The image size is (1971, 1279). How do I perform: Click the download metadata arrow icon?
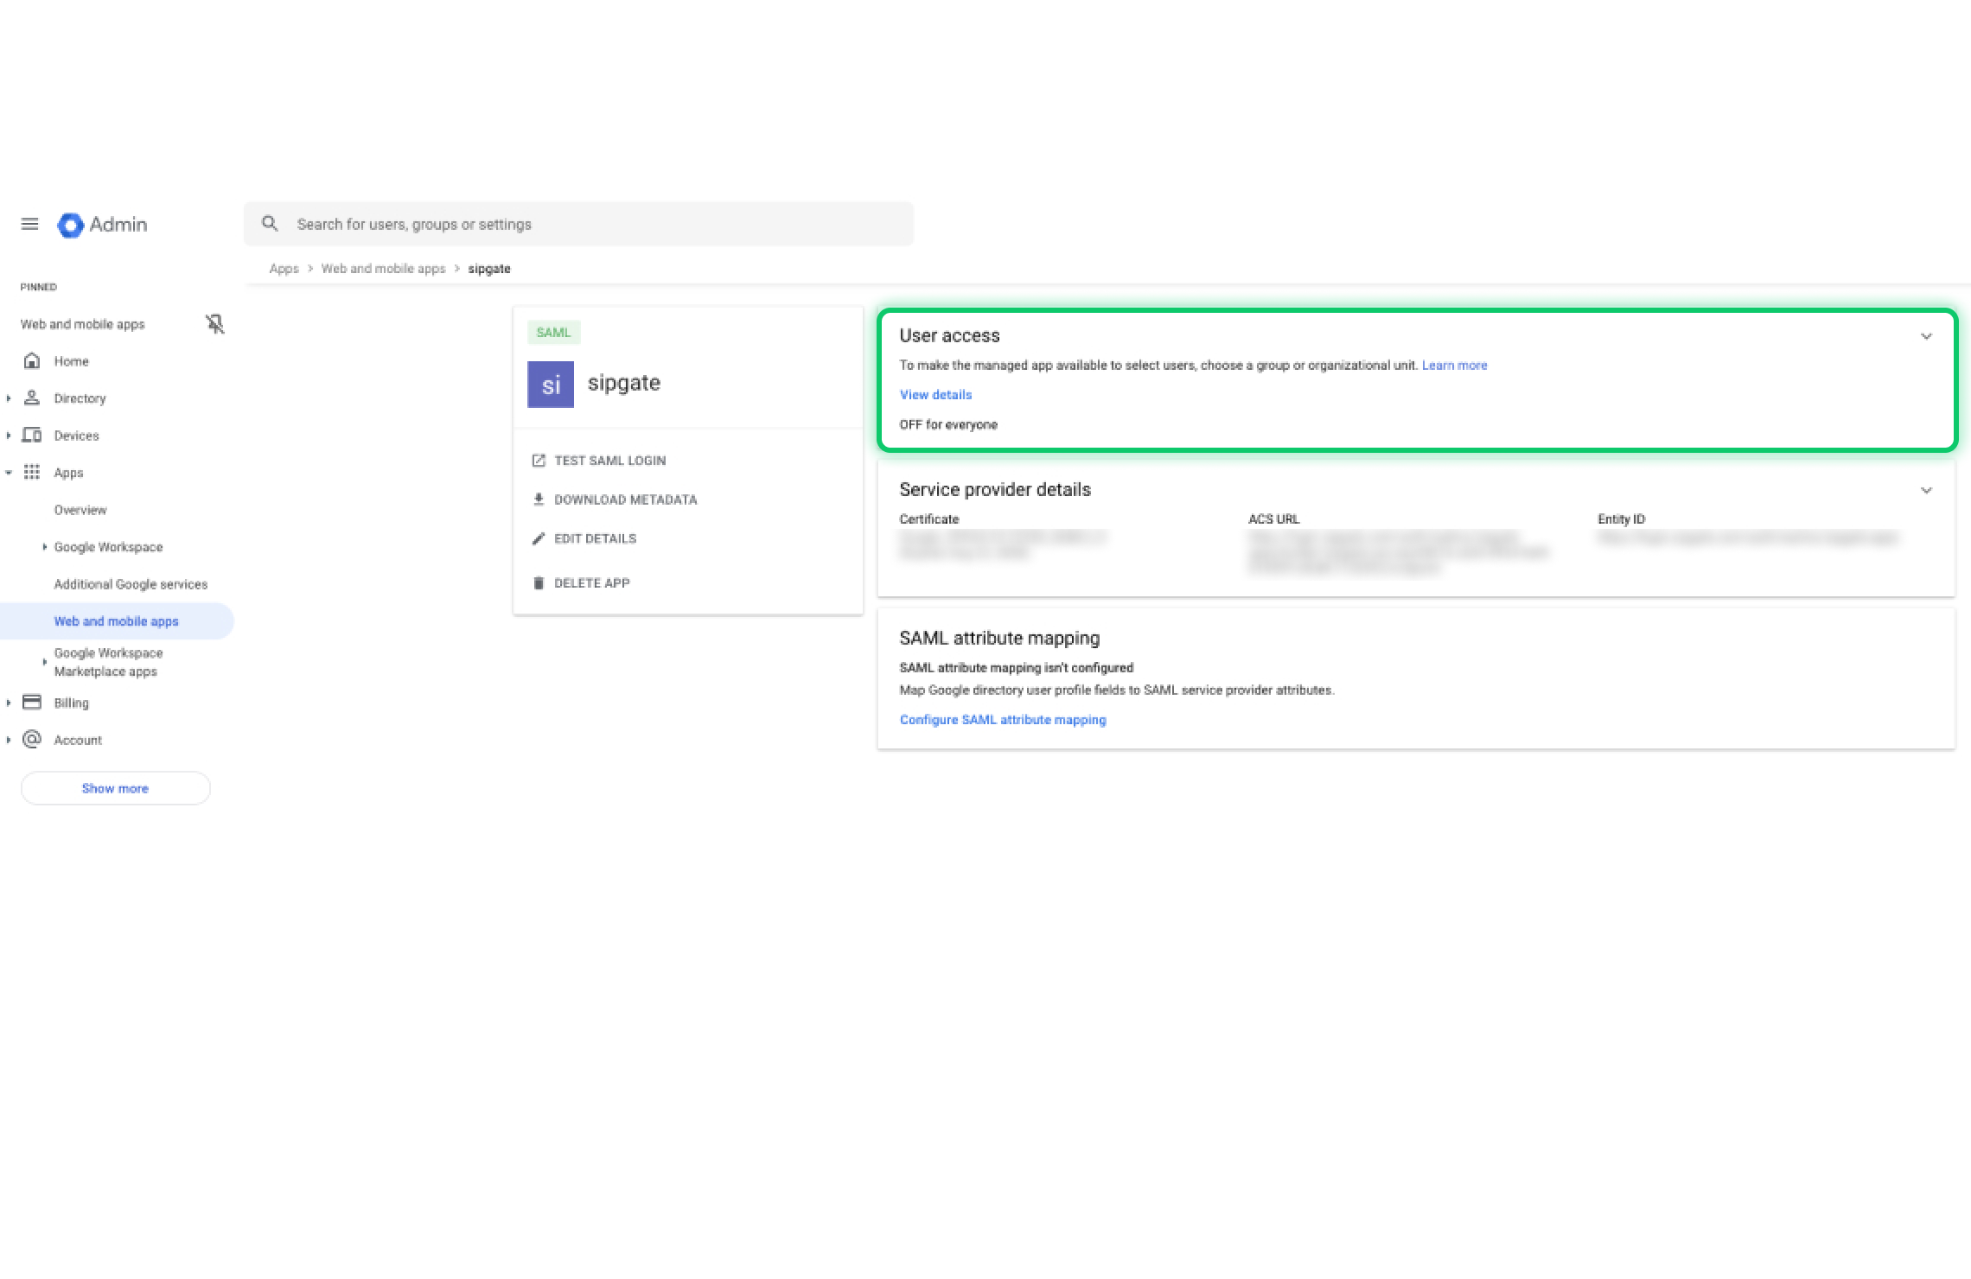[x=539, y=500]
